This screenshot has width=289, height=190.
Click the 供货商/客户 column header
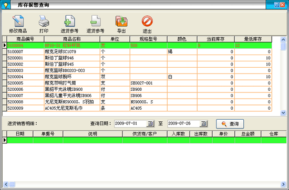tap(145, 134)
